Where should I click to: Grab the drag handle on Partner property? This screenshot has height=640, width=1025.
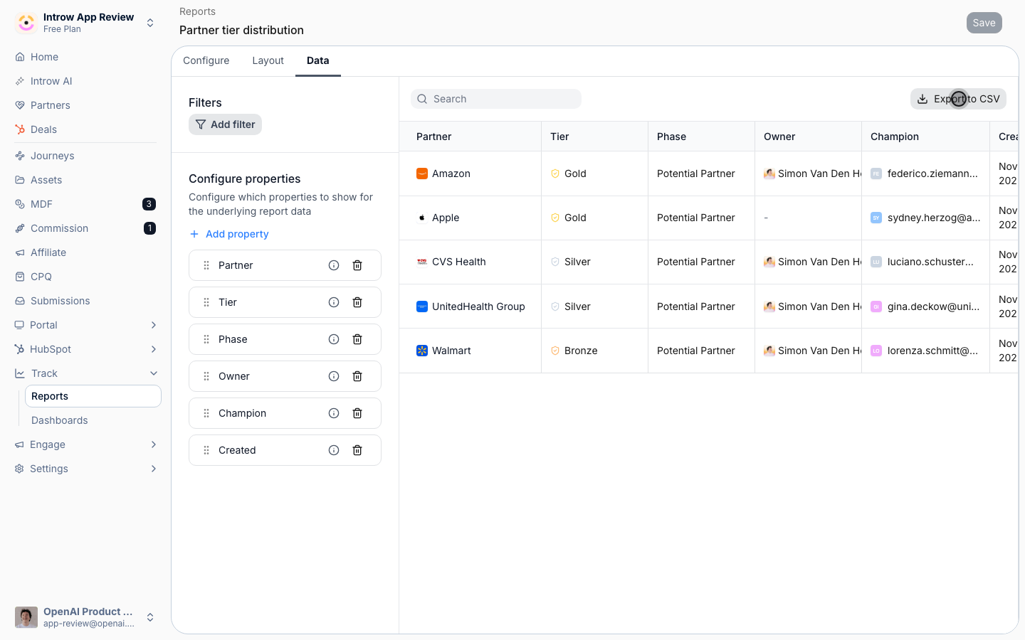[x=206, y=265]
